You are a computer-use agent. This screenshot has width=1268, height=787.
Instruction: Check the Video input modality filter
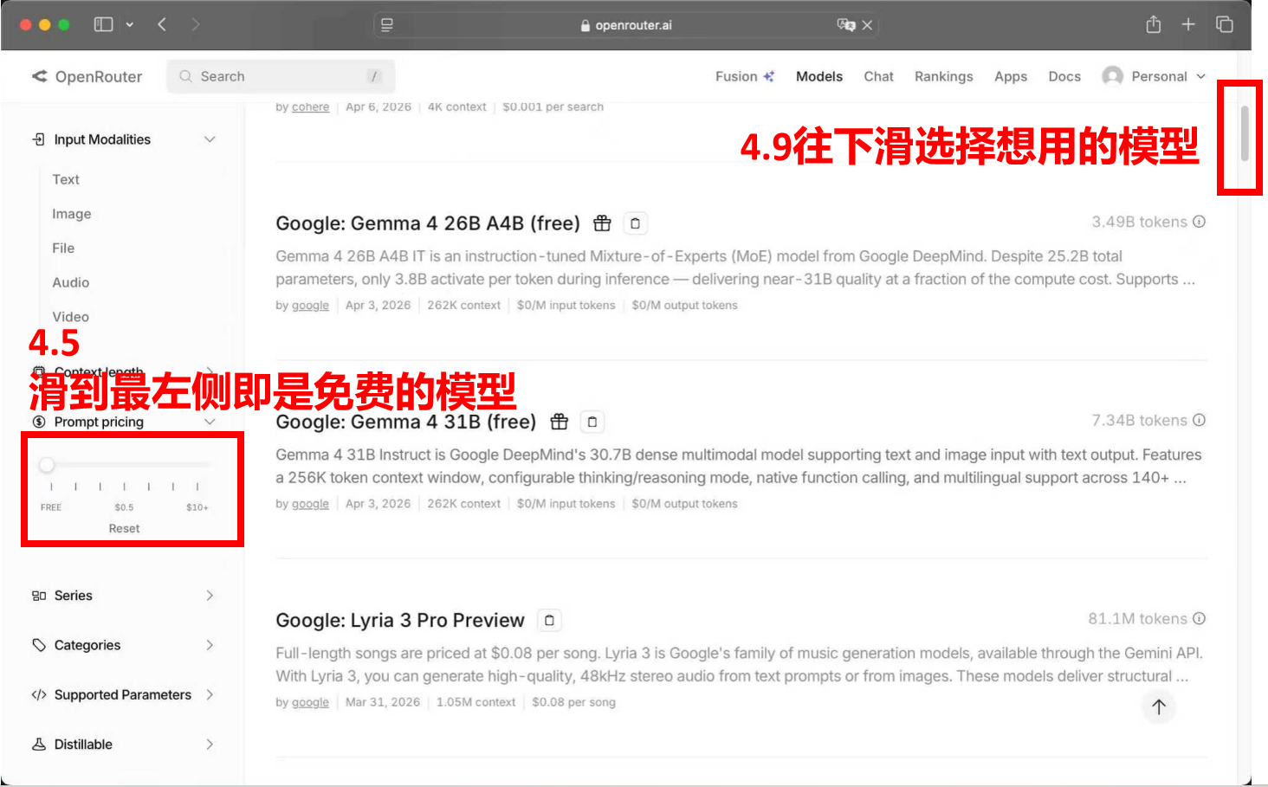70,317
